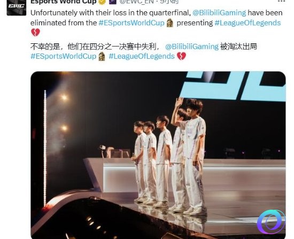Click the Chinese sentence 不幸的是
Screen dimensions: 294x239
click(45, 47)
